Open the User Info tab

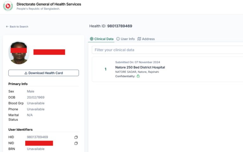[x=128, y=39]
